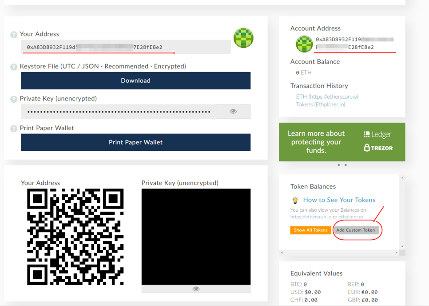Click the REP: 0 equivalent value
Screen dimensions: 429x306
point(356,284)
